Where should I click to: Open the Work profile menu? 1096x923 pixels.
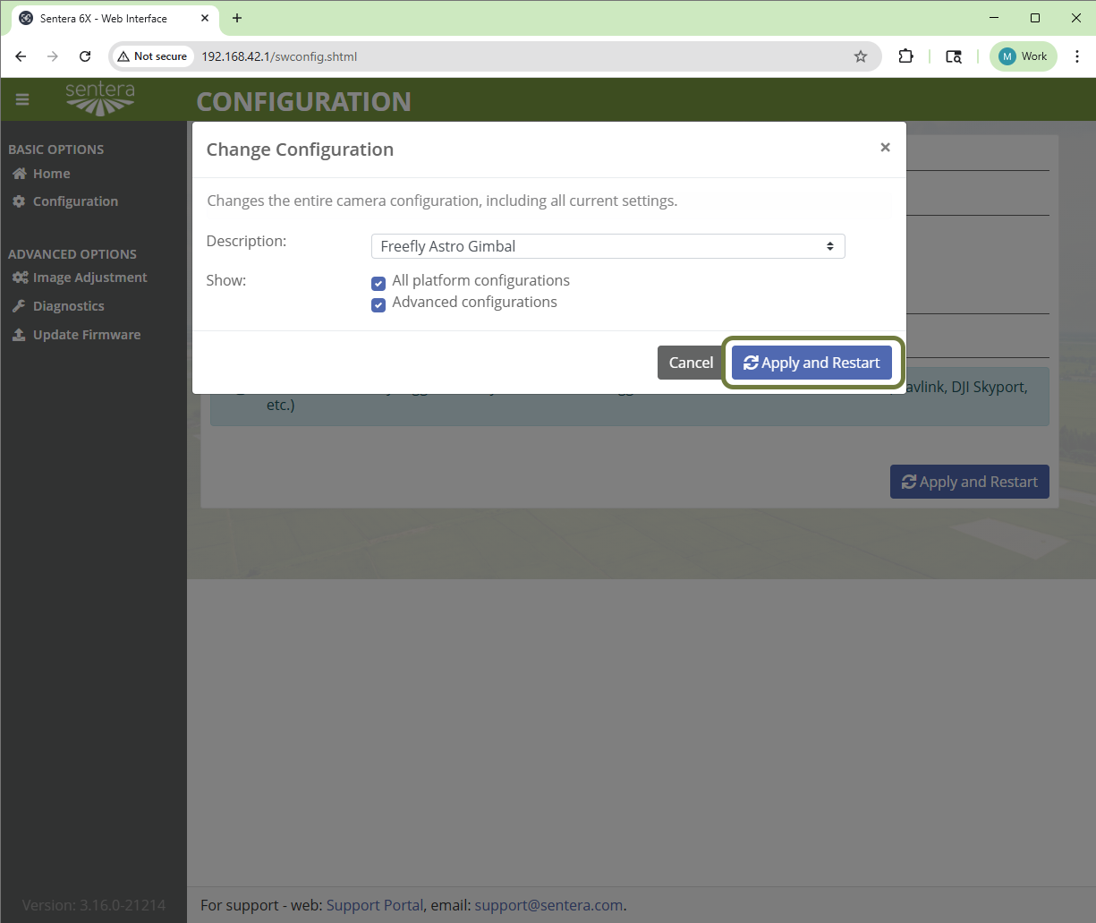pyautogui.click(x=1023, y=56)
